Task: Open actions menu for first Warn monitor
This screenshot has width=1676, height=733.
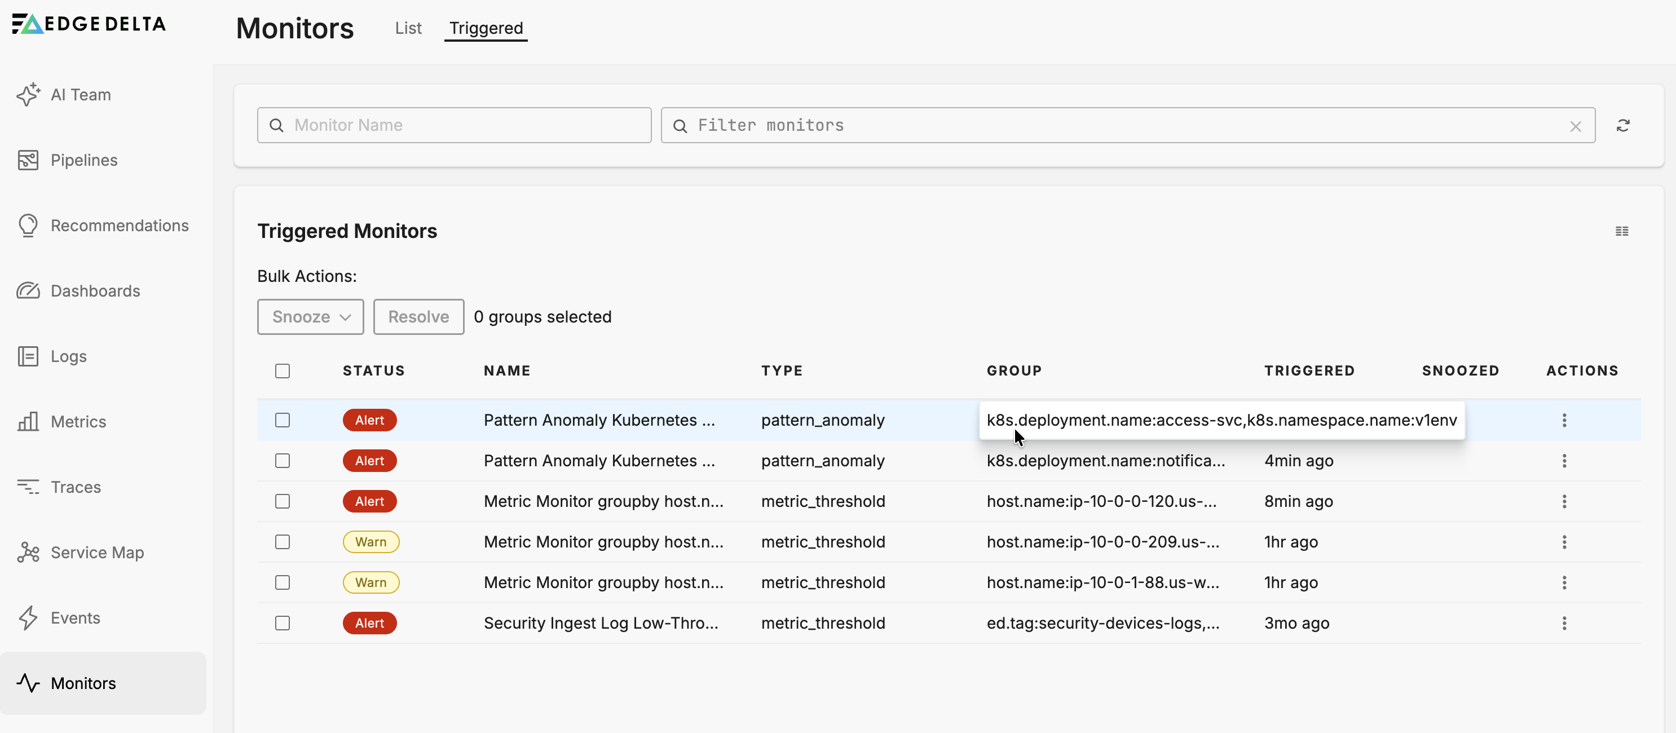Action: point(1564,542)
